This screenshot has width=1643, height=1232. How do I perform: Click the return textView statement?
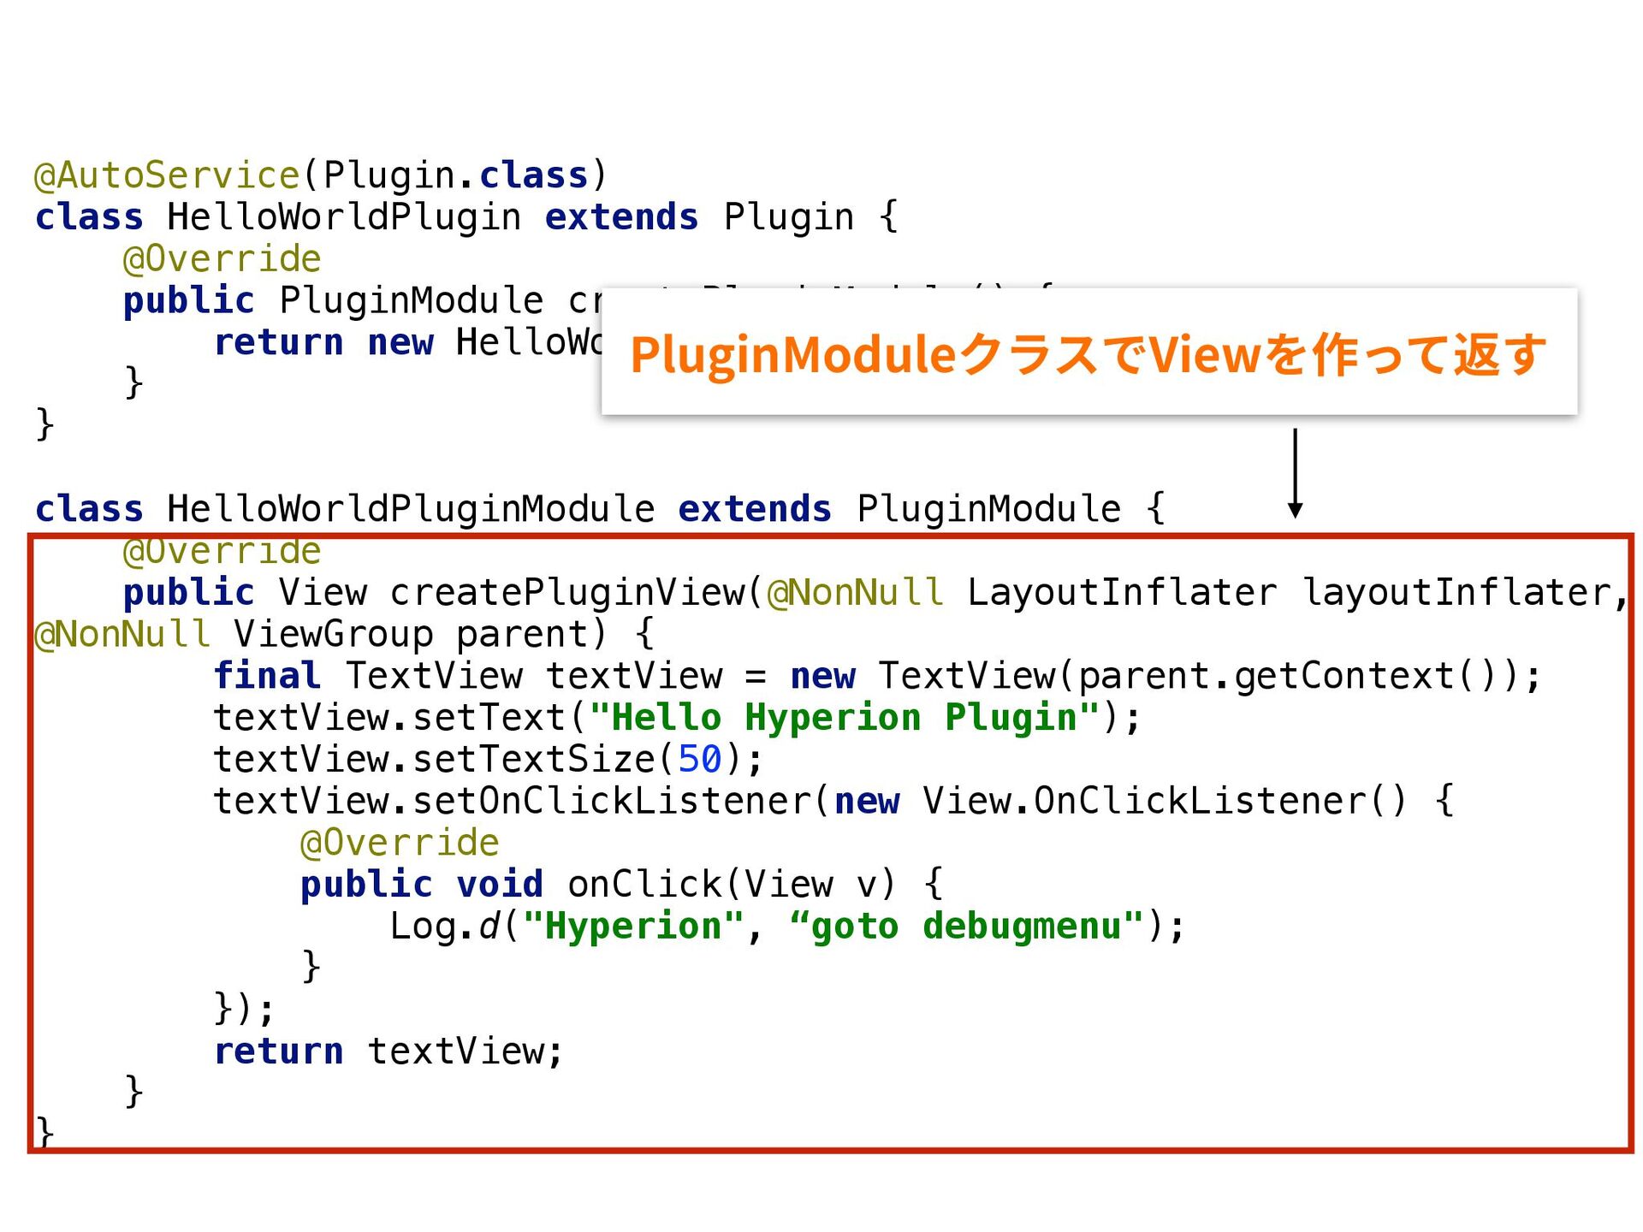387,1051
